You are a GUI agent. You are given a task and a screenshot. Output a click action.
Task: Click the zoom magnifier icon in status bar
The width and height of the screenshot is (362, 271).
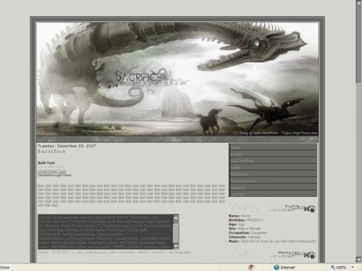point(333,267)
